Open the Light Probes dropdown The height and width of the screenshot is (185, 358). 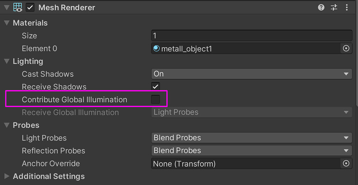(251, 138)
